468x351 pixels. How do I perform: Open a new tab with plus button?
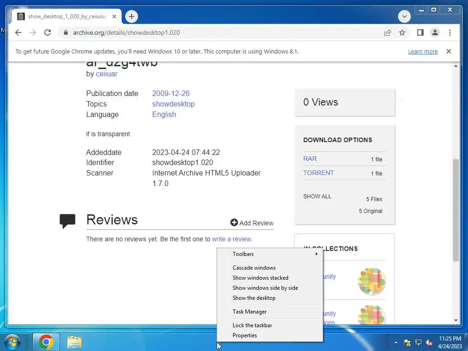[x=132, y=16]
